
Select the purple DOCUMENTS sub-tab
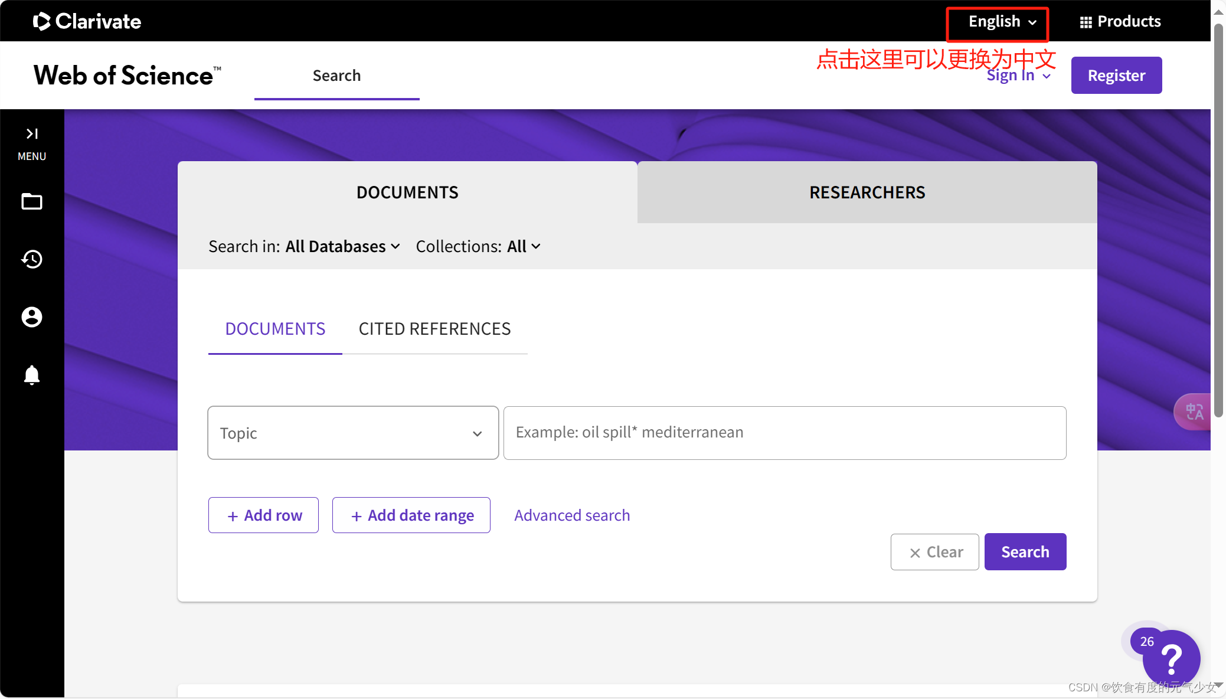275,329
